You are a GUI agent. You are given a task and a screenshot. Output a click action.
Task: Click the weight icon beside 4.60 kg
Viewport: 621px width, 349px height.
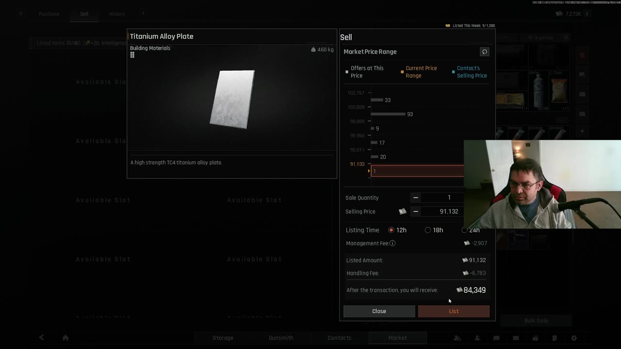[313, 49]
